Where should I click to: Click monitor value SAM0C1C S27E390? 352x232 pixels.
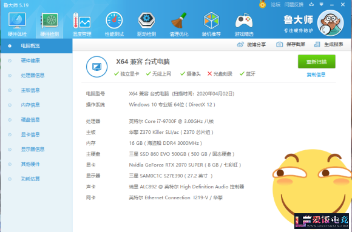(171, 176)
